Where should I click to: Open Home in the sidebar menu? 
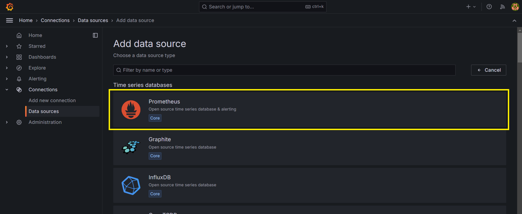pyautogui.click(x=35, y=35)
